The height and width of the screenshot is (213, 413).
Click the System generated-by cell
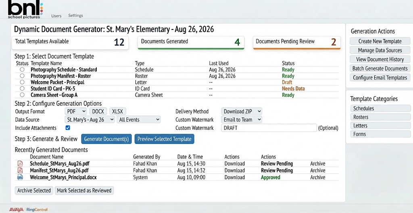coord(140,177)
